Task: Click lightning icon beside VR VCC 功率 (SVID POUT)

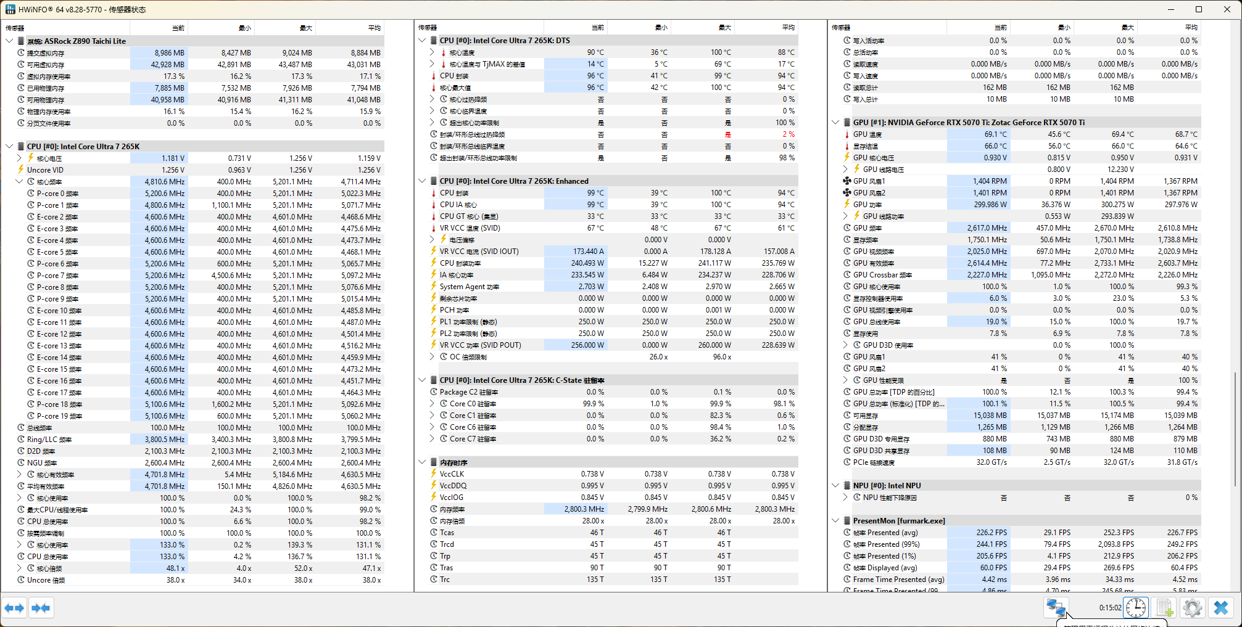Action: [x=434, y=345]
